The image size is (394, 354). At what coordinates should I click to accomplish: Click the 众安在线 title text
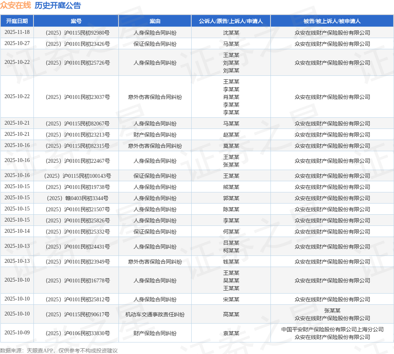click(15, 5)
